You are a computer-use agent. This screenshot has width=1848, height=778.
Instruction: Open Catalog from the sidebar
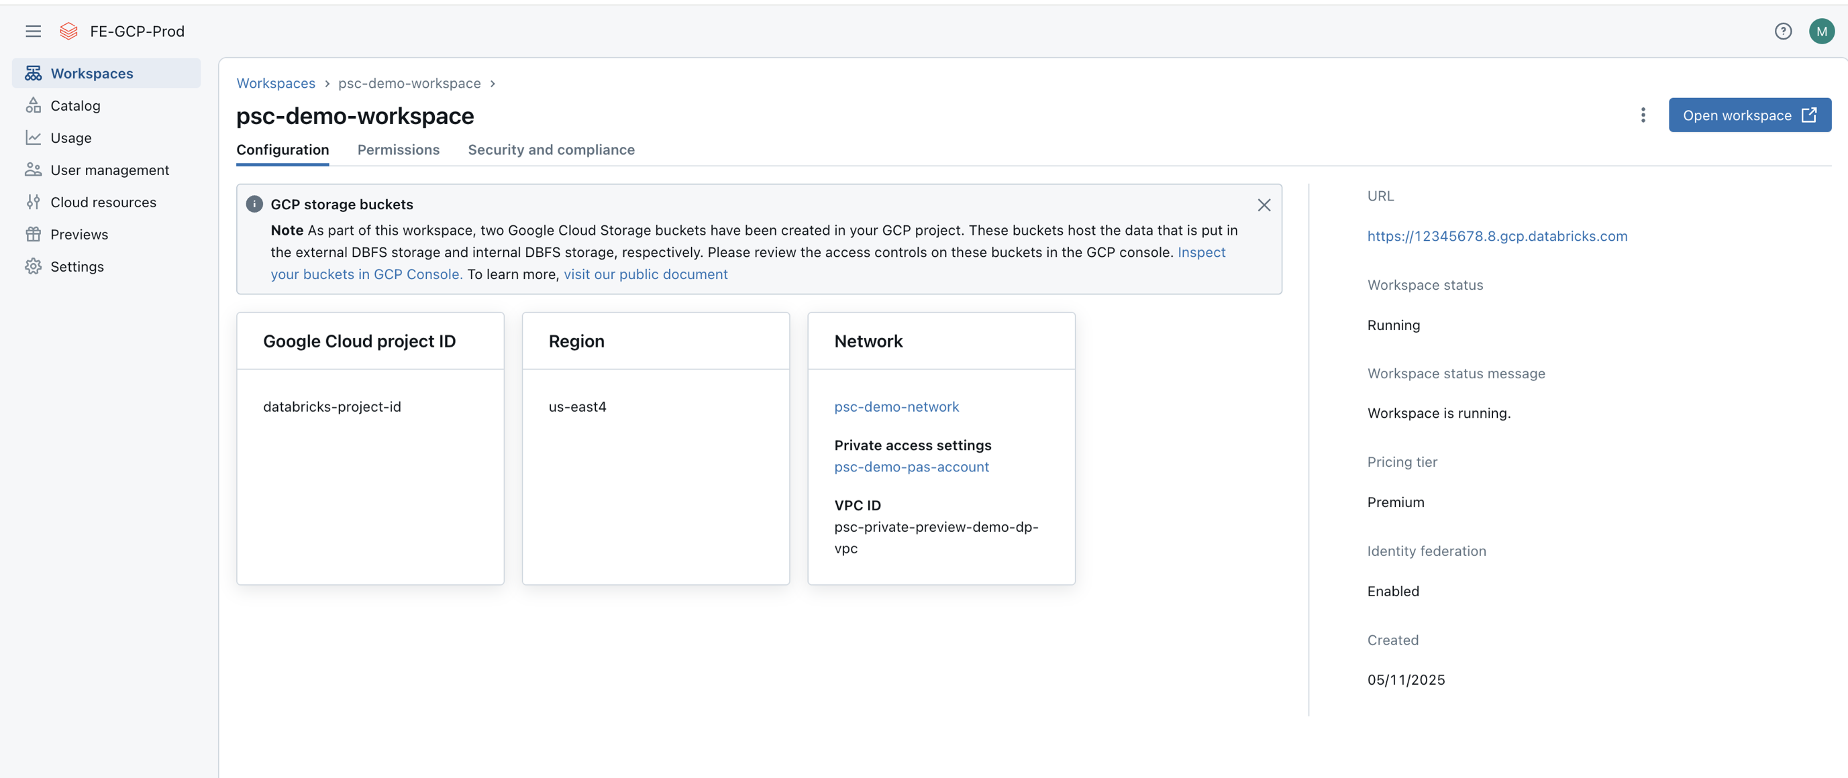click(x=74, y=105)
